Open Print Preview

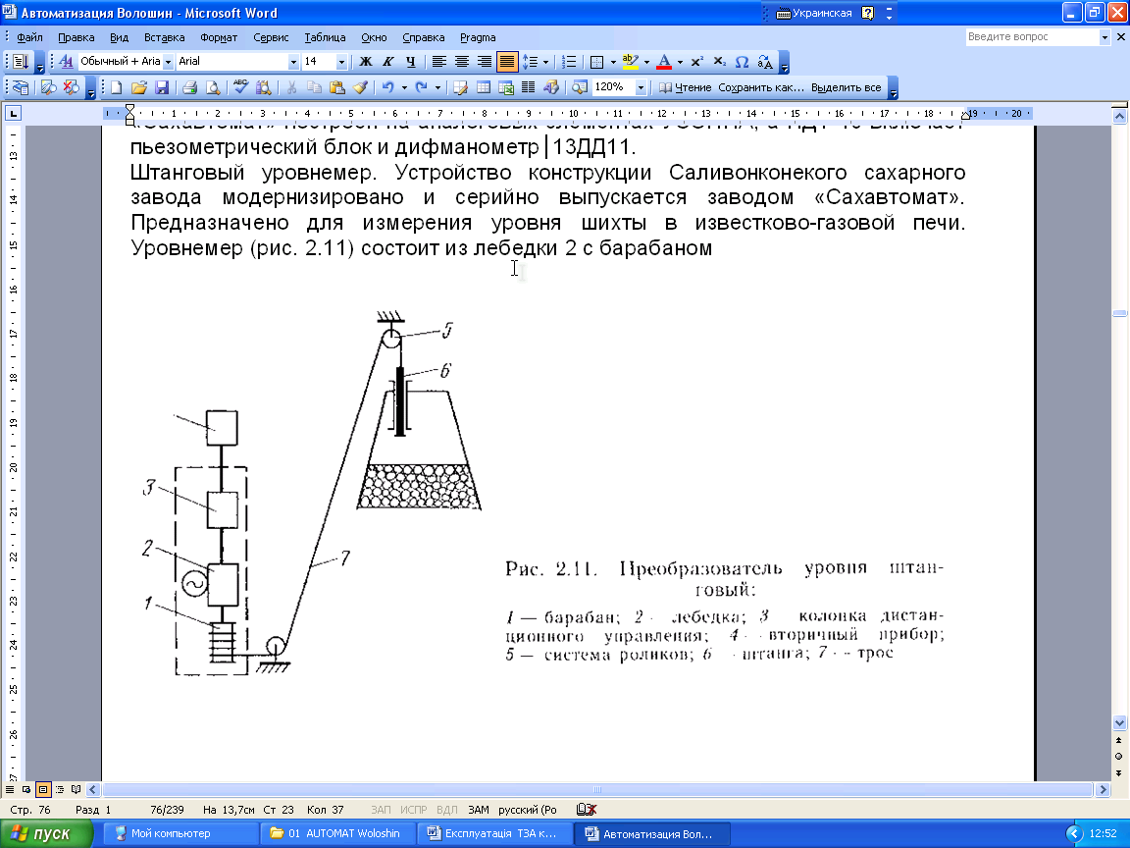(x=213, y=88)
